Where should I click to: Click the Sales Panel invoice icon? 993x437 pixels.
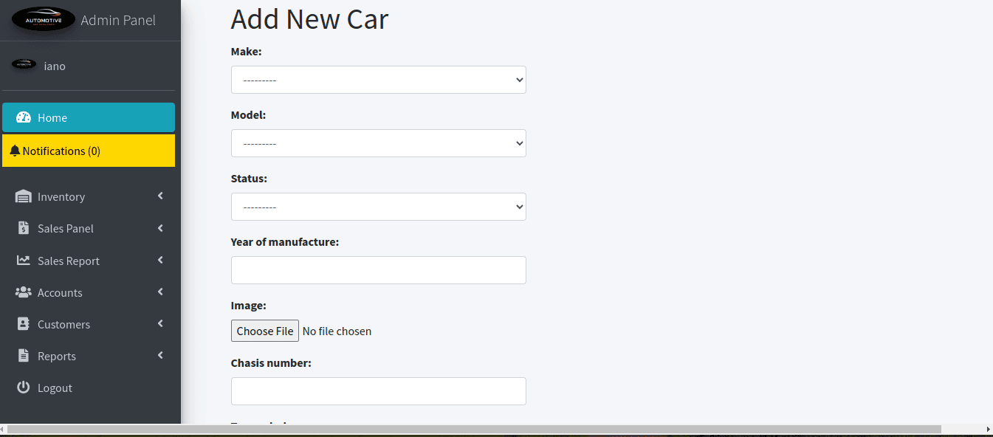(23, 228)
